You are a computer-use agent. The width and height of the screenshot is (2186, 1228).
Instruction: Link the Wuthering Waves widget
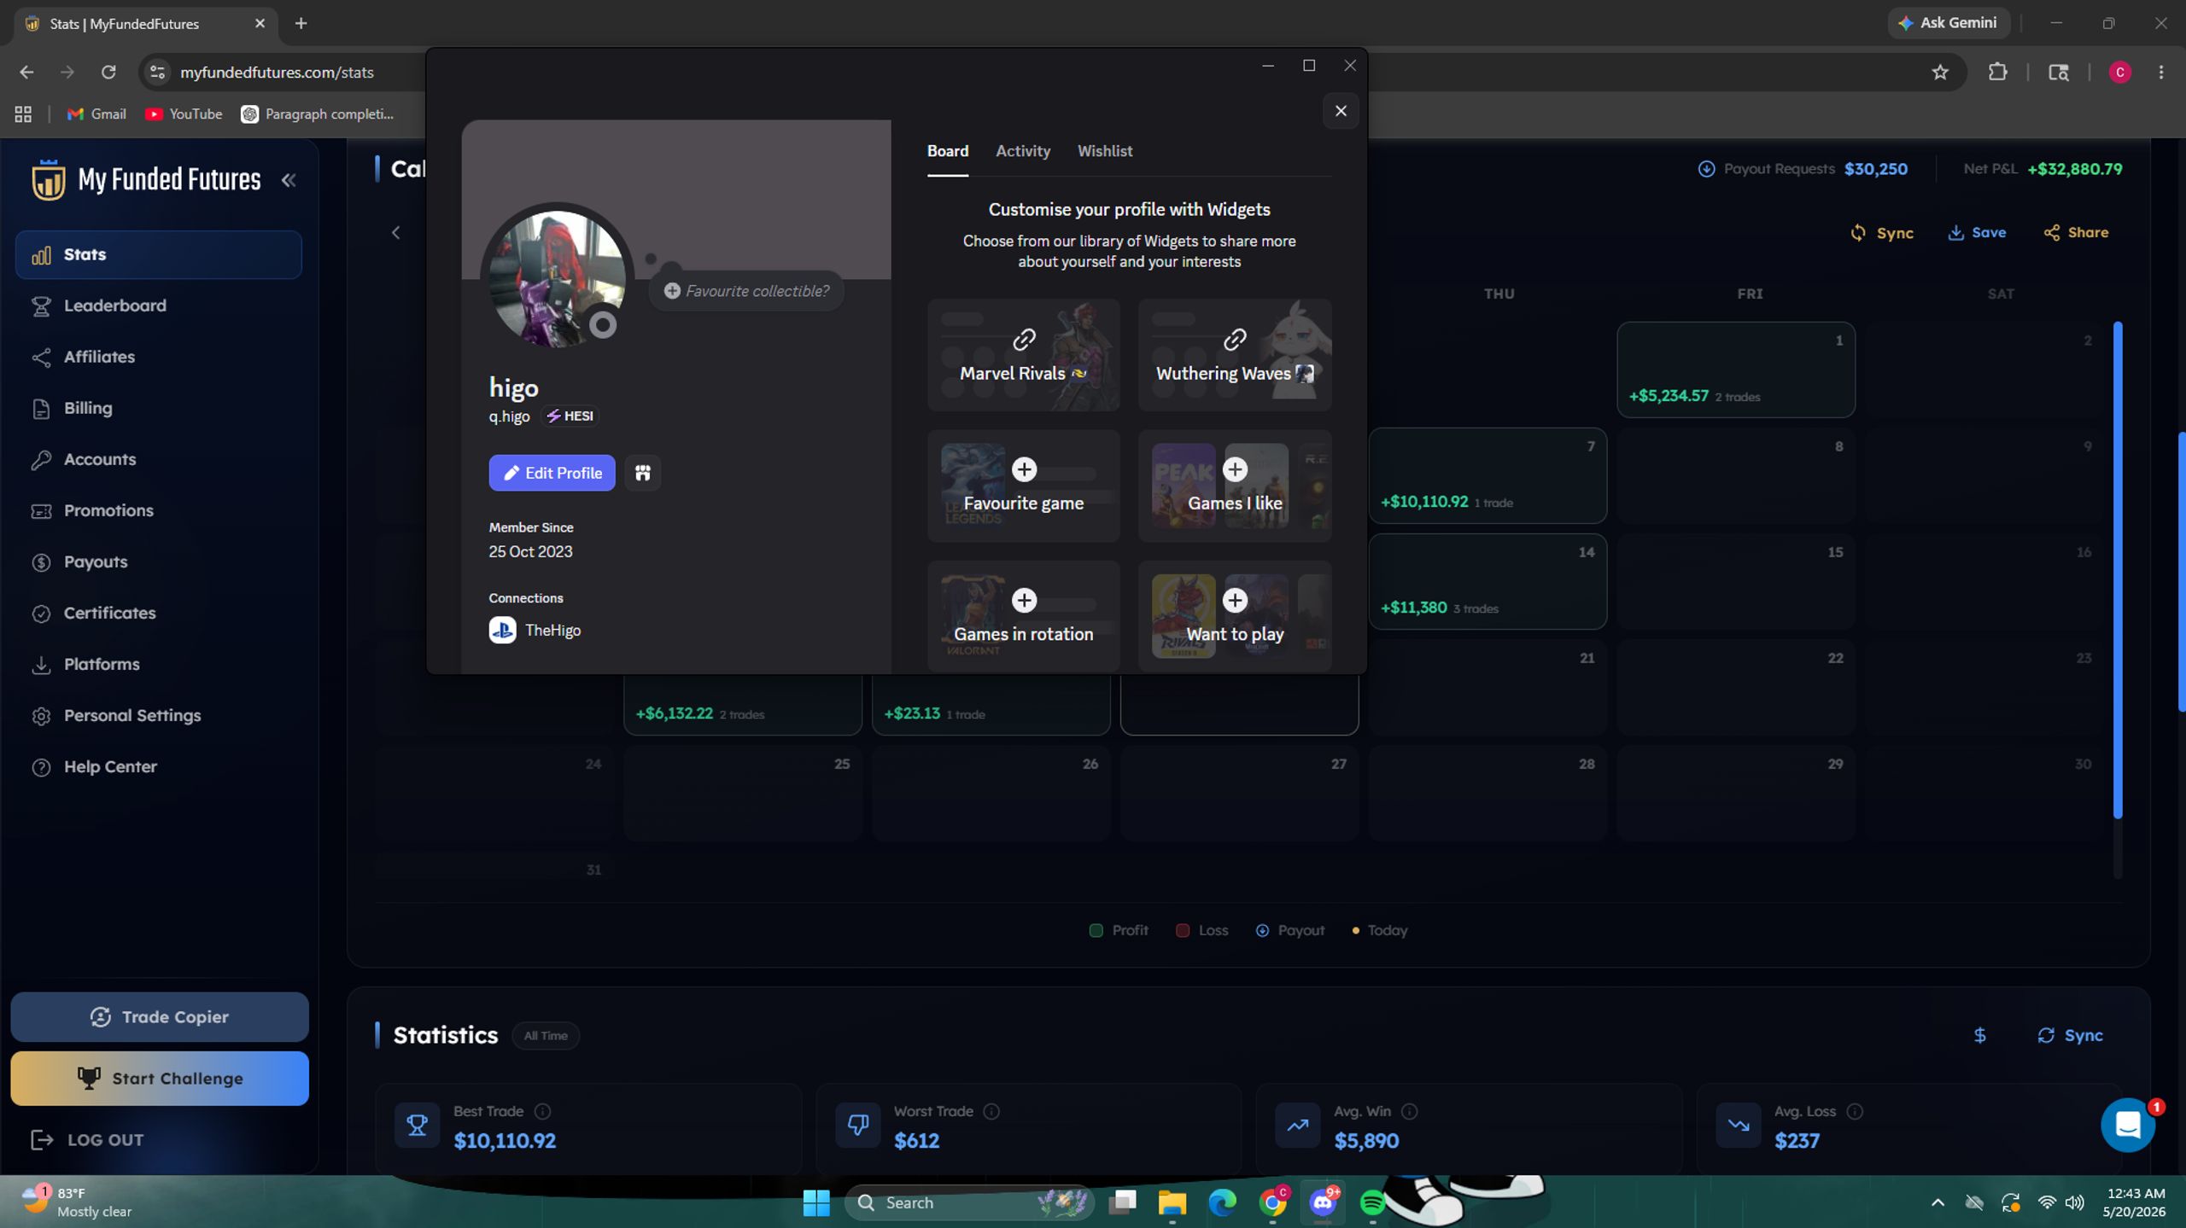click(x=1235, y=355)
